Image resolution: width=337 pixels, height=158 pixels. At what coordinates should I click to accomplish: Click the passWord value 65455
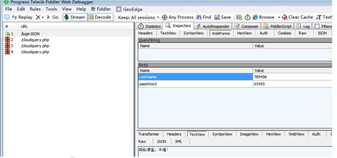click(x=259, y=84)
